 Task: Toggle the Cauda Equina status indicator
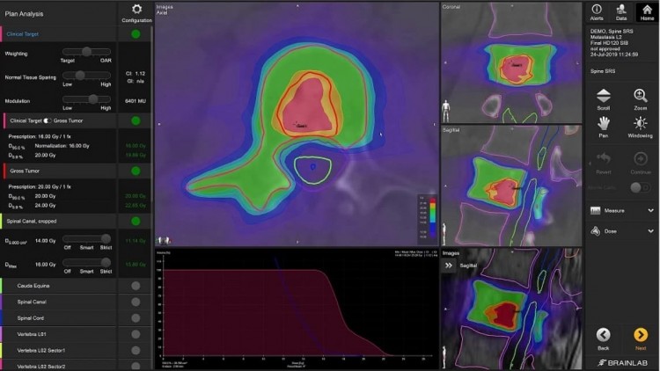(x=136, y=286)
